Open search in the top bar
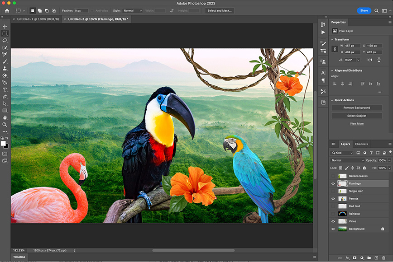The image size is (393, 262). tap(376, 10)
